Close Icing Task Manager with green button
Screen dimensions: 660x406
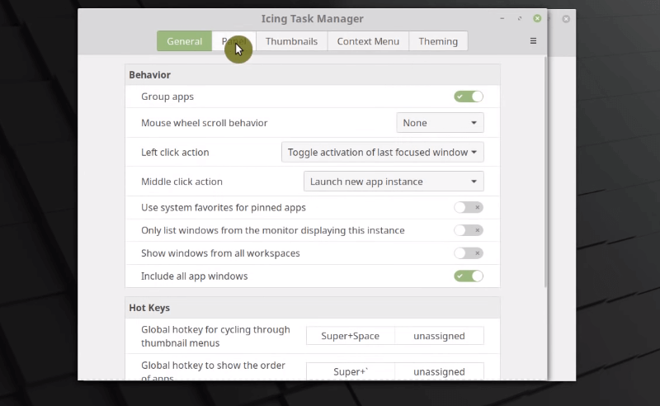[x=537, y=18]
